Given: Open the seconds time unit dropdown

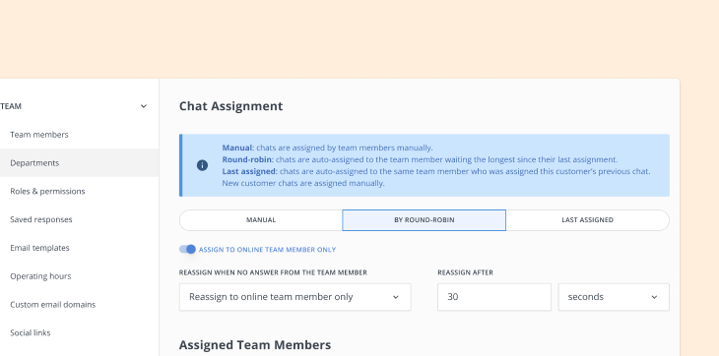Looking at the screenshot, I should 614,297.
